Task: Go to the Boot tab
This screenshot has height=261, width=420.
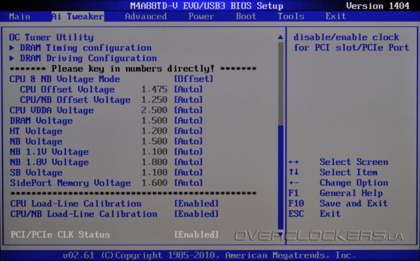Action: [246, 16]
